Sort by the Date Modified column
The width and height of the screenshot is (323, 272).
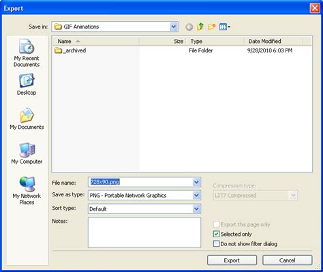coord(273,41)
